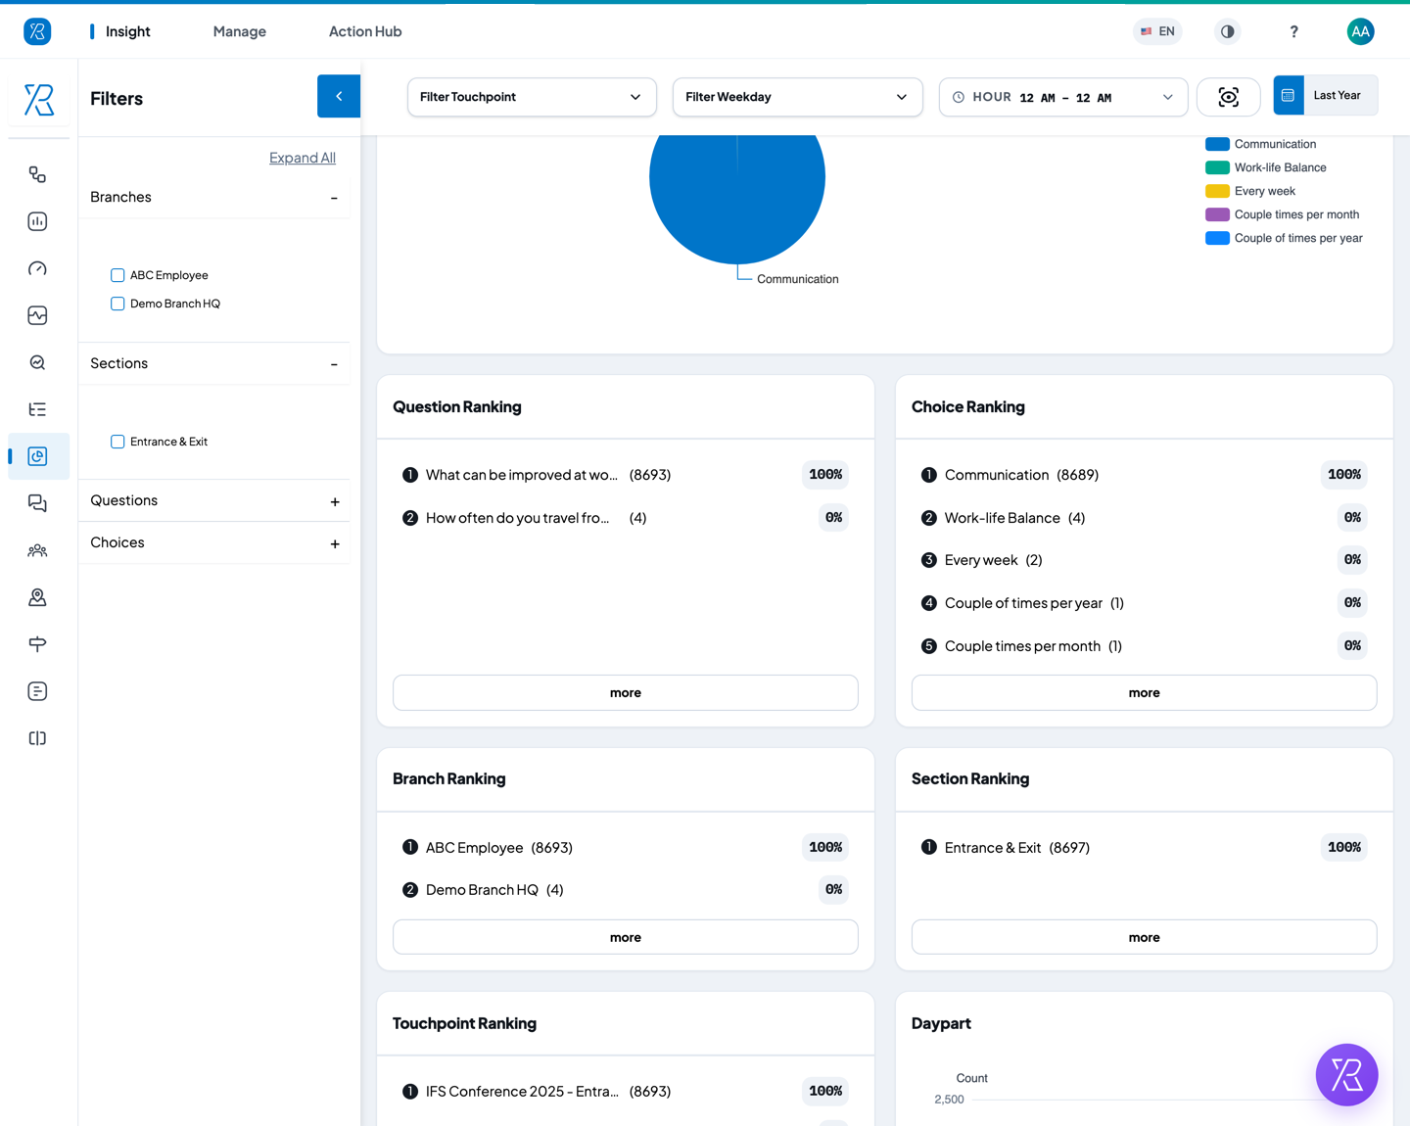Switch to the Insight tab
Image resolution: width=1410 pixels, height=1126 pixels.
(127, 31)
